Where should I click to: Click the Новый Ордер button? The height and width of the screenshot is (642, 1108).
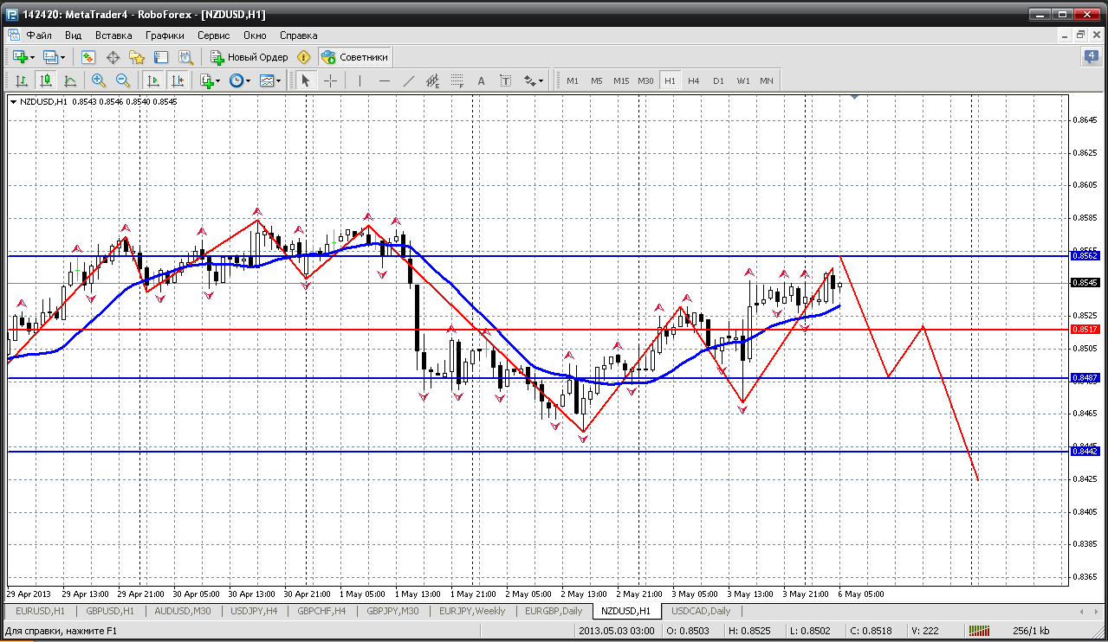coord(249,57)
